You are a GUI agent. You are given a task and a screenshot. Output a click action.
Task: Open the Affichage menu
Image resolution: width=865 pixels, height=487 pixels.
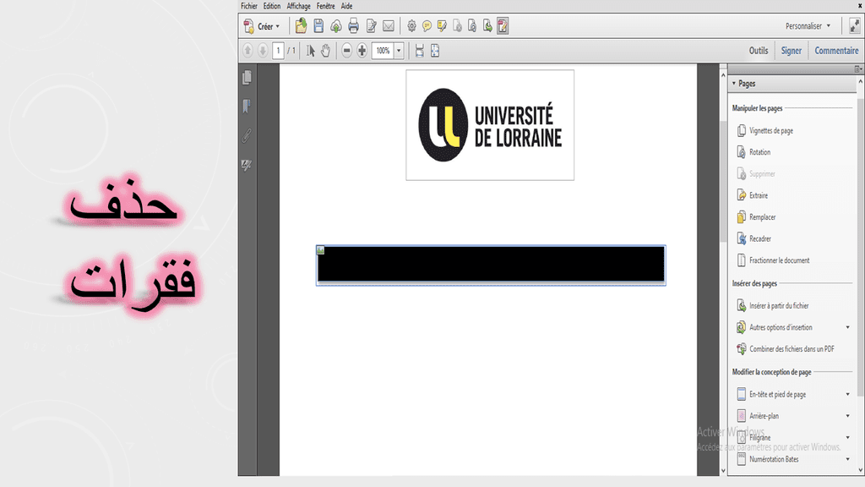click(298, 6)
